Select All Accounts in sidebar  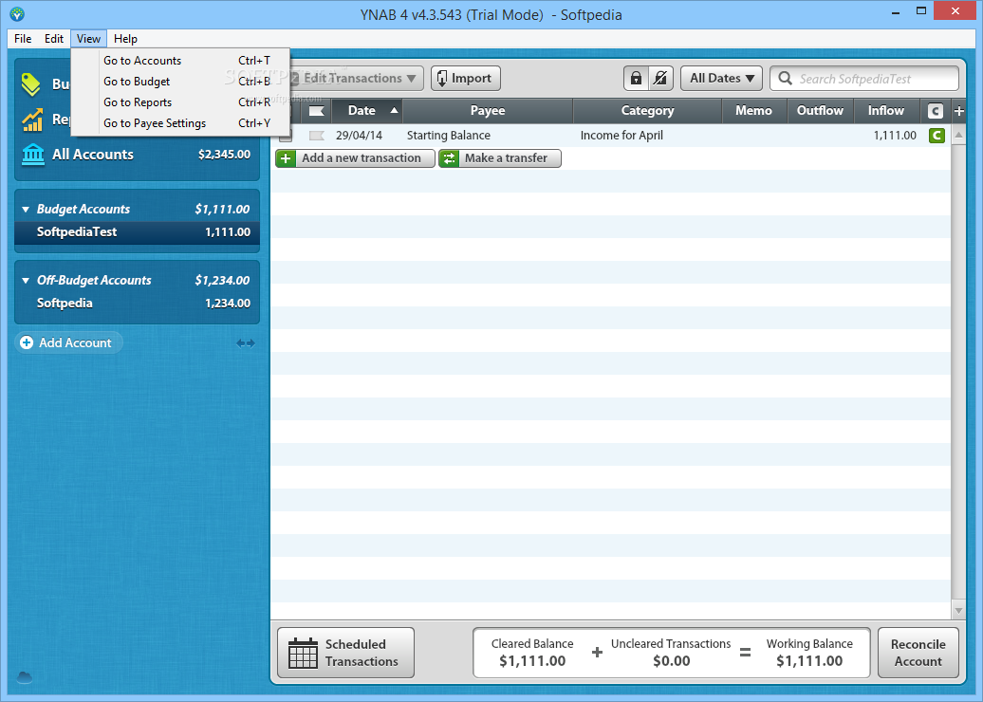pyautogui.click(x=137, y=155)
